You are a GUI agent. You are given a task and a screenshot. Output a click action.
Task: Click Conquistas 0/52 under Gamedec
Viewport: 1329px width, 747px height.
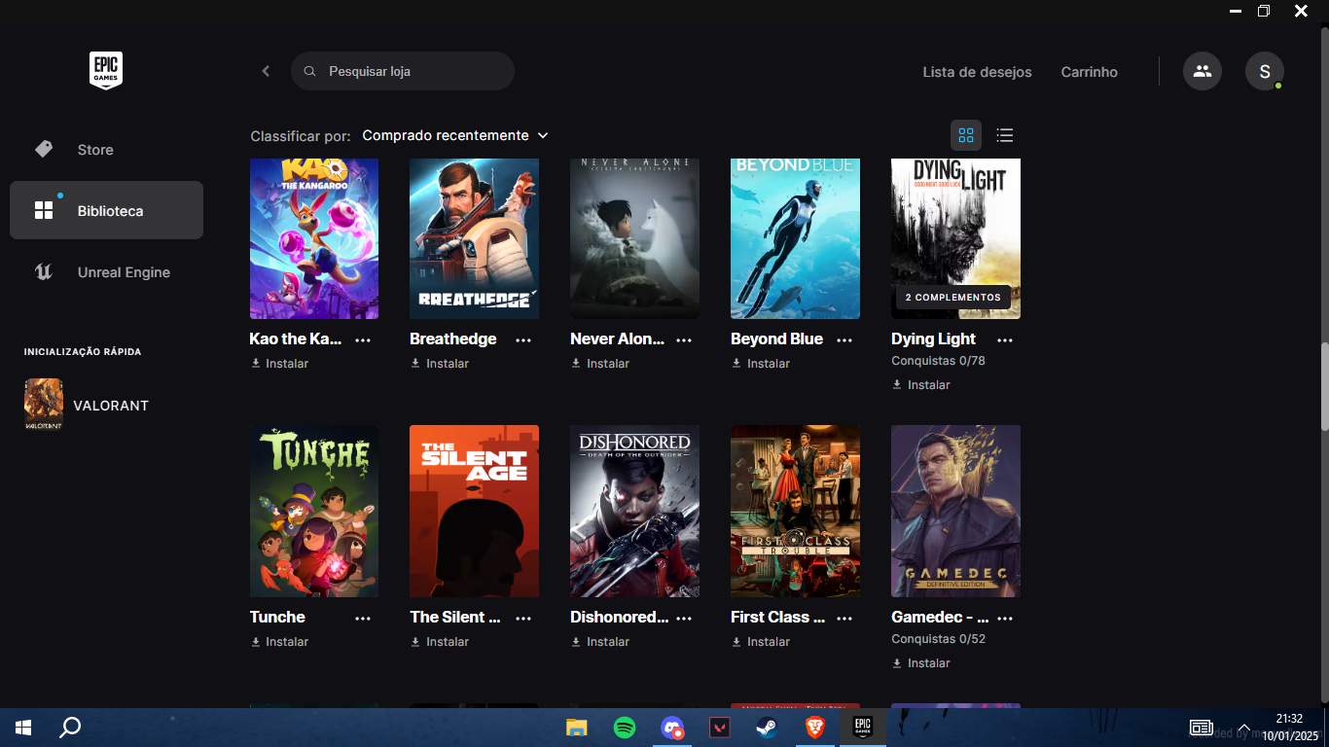[x=938, y=639]
